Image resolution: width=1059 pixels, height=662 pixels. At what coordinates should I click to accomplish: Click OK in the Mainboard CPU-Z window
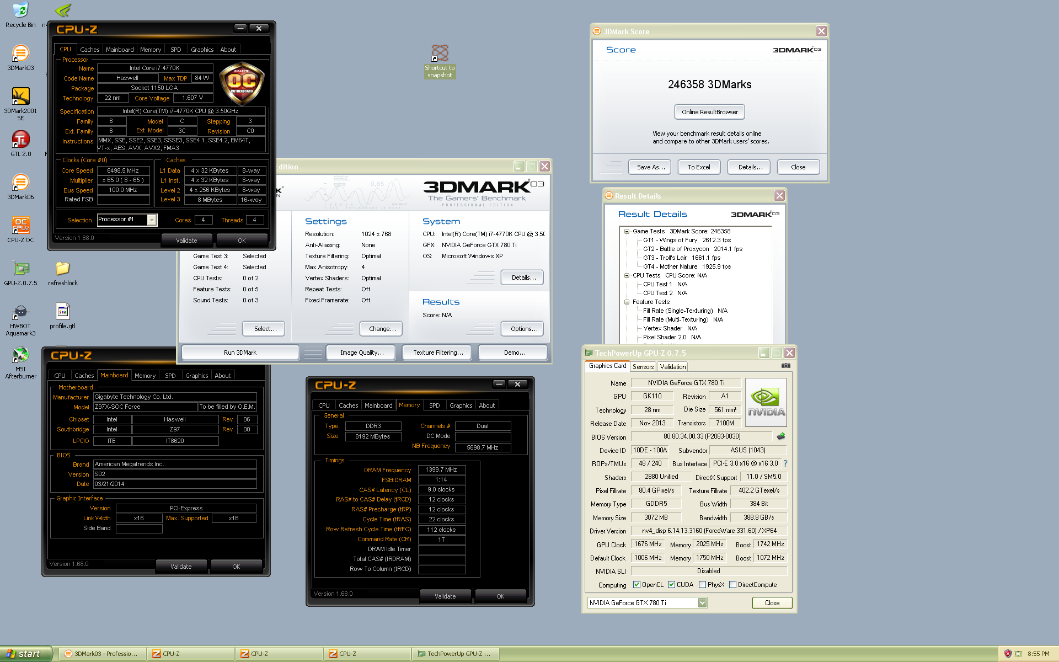[236, 567]
